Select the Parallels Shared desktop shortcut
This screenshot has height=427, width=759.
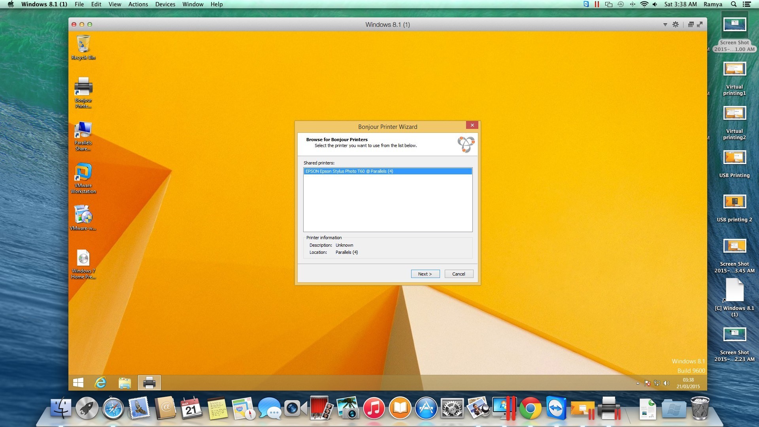click(83, 136)
